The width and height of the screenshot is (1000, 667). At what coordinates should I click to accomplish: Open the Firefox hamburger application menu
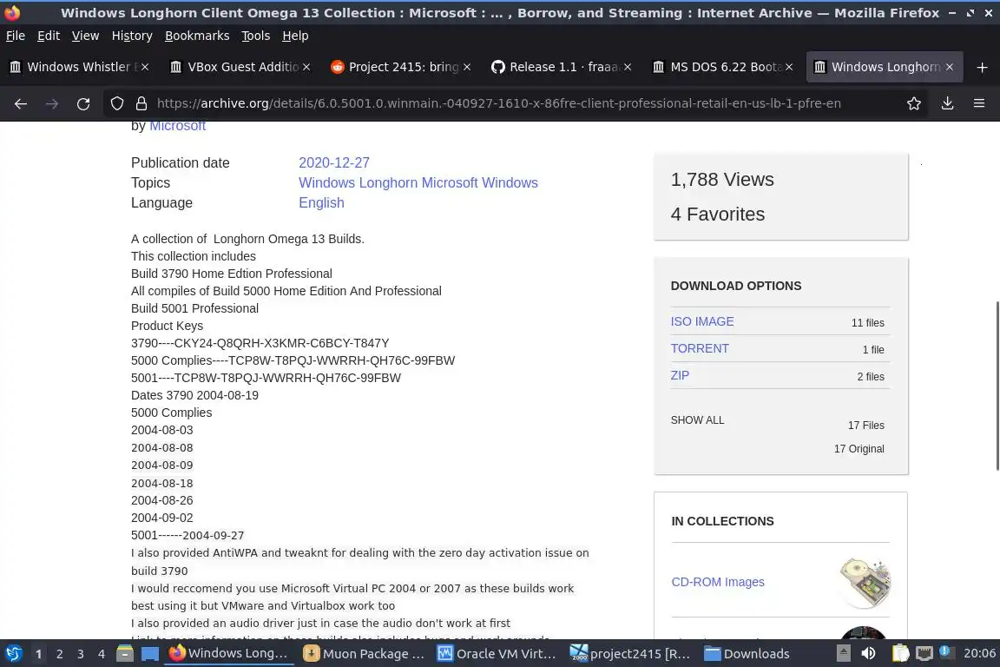979,103
